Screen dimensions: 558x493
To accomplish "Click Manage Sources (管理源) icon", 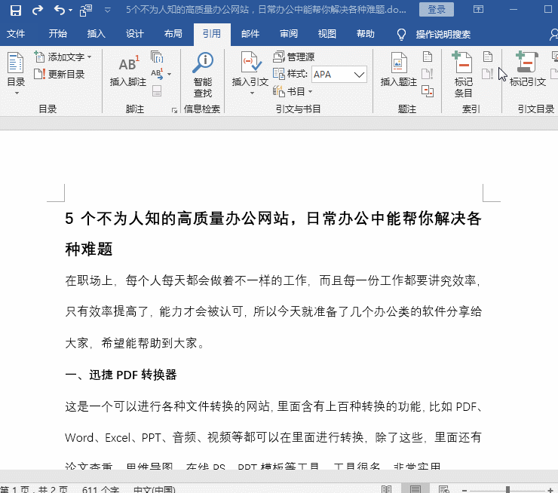I will [294, 57].
